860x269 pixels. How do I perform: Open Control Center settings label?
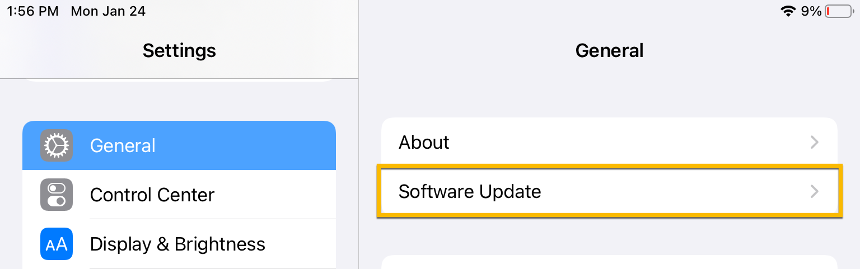[x=152, y=195]
